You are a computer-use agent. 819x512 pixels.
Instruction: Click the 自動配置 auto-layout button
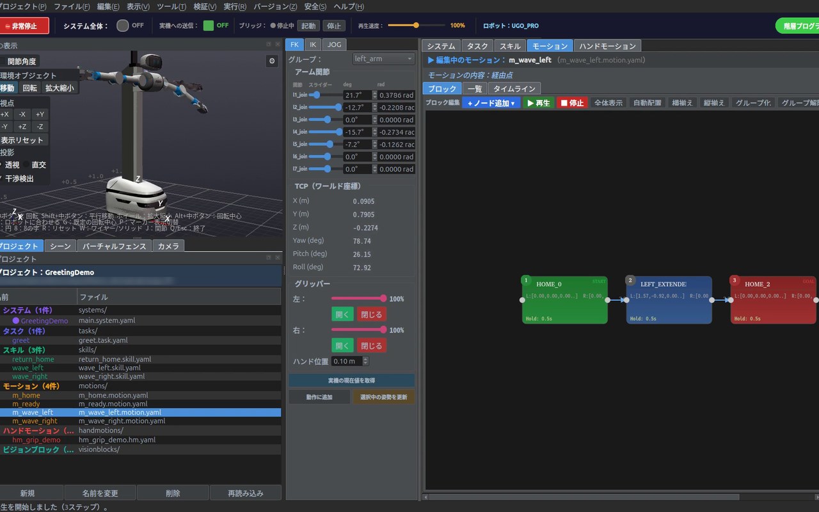click(x=647, y=102)
